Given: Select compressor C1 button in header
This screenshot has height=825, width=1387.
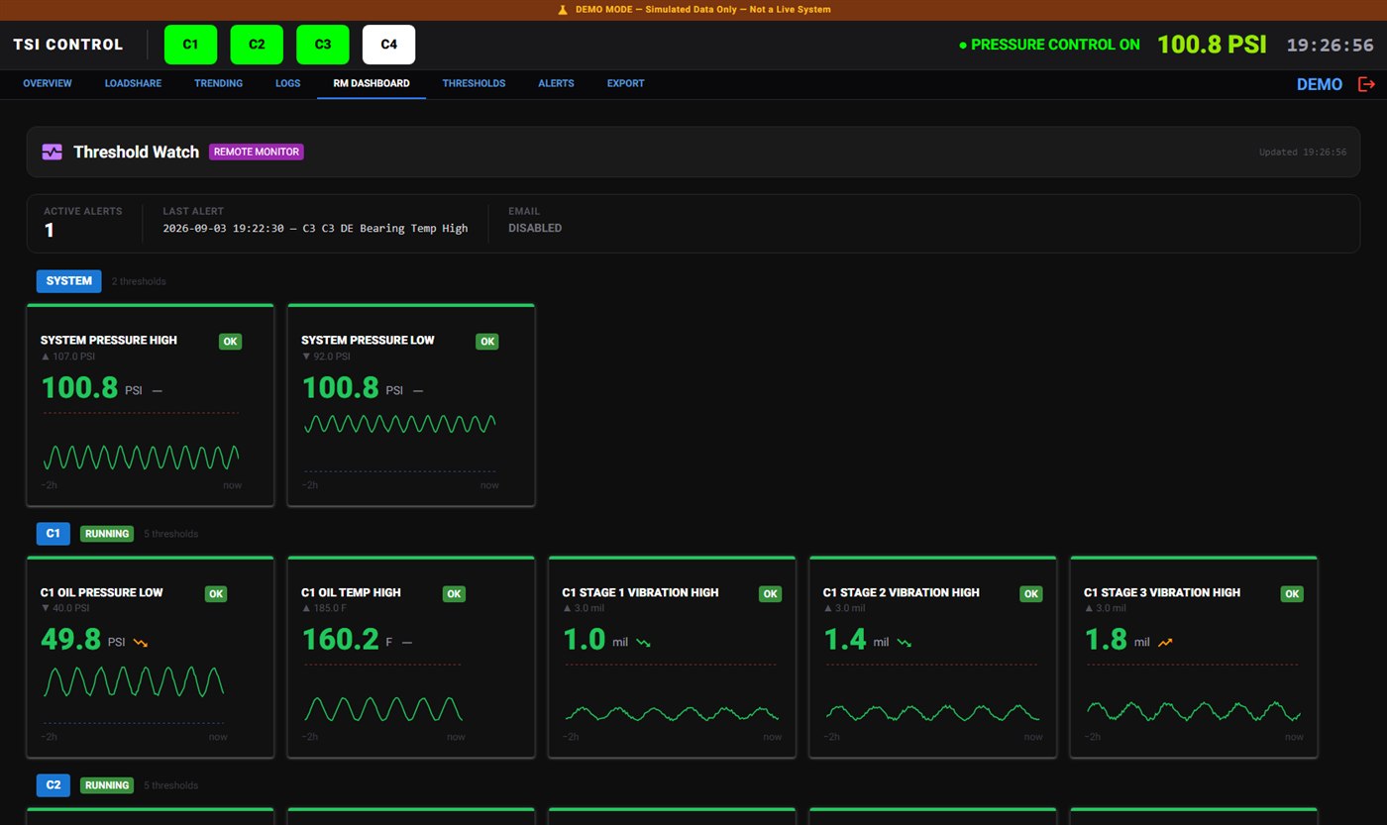Looking at the screenshot, I should [x=190, y=45].
